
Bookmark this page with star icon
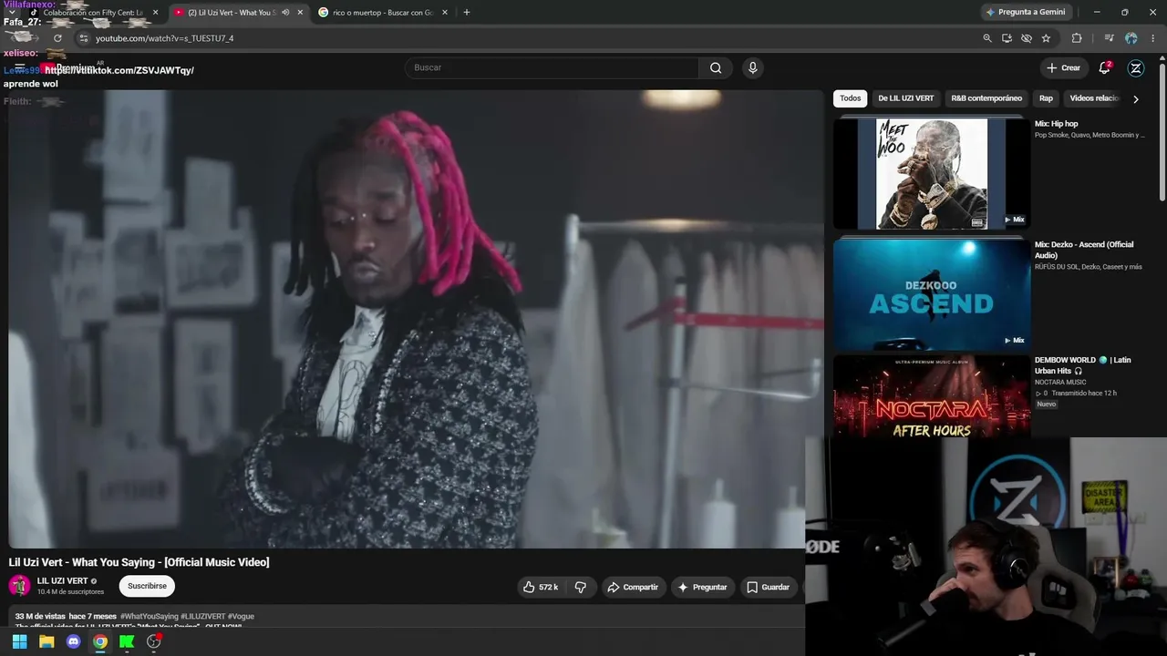click(1046, 38)
